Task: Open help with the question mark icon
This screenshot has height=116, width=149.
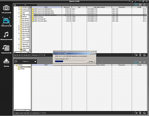Action: (135, 1)
